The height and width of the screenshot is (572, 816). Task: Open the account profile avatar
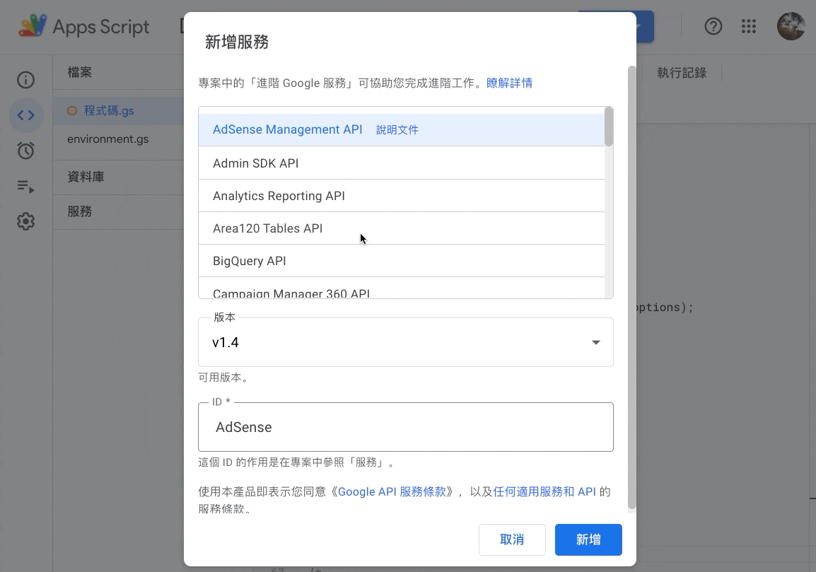pos(791,26)
